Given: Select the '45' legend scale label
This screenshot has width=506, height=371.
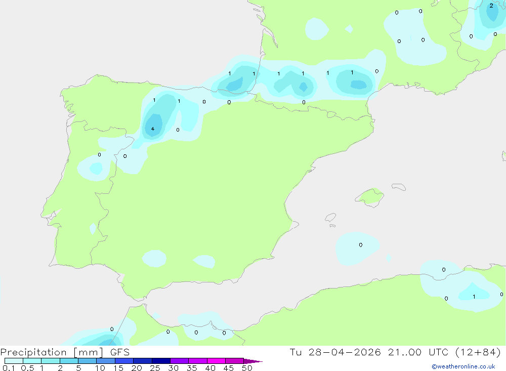Looking at the screenshot, I should [x=229, y=368].
